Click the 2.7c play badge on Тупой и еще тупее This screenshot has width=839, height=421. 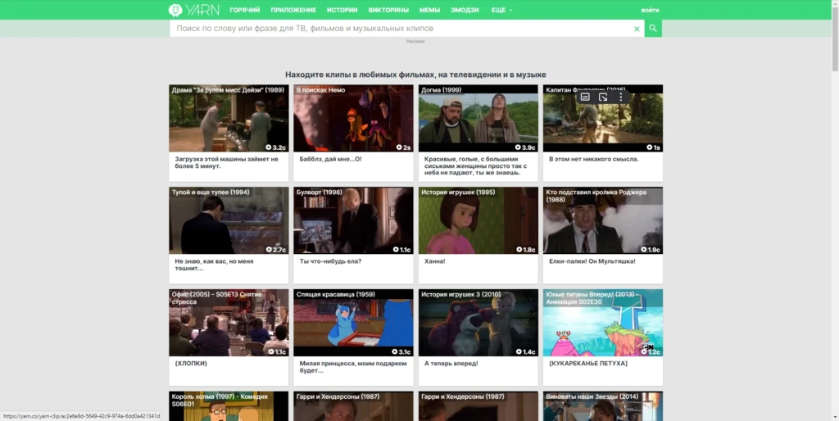tap(275, 249)
